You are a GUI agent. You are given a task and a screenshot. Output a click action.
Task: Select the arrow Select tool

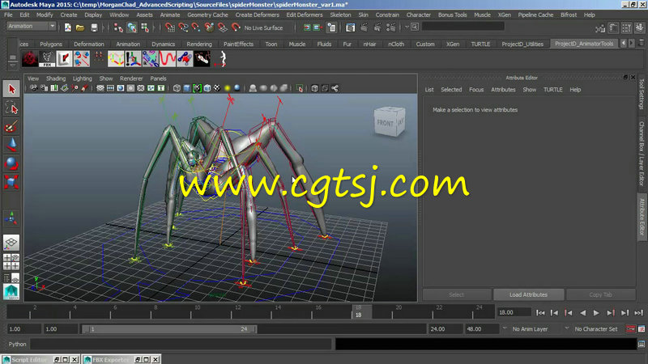(x=11, y=89)
